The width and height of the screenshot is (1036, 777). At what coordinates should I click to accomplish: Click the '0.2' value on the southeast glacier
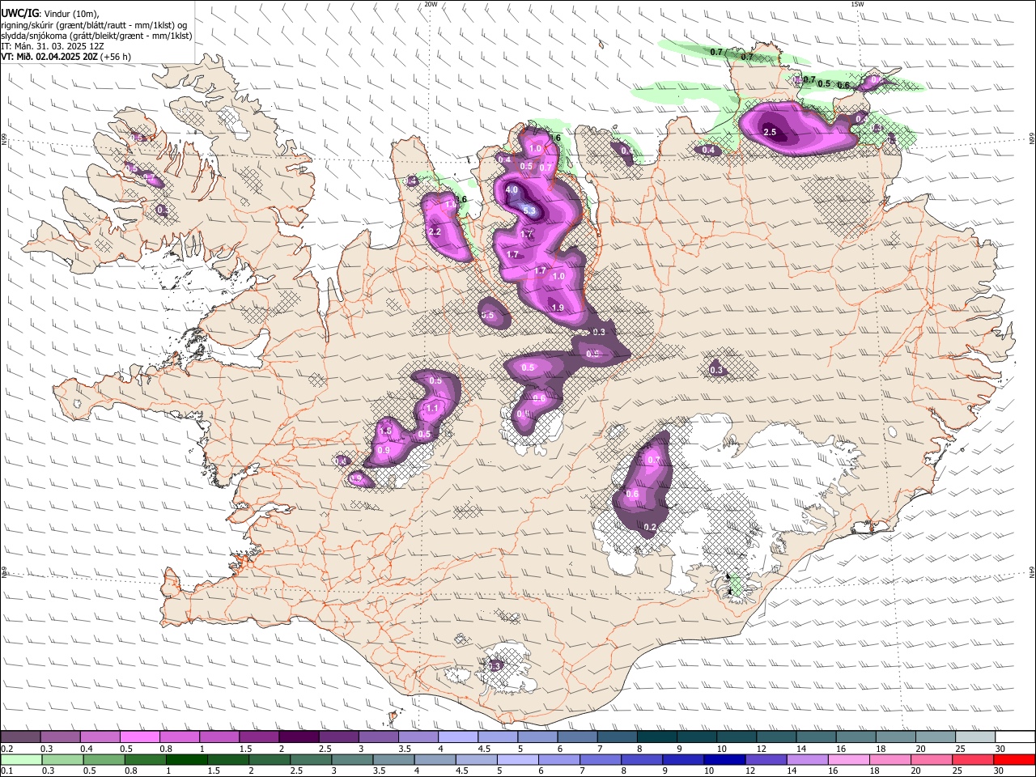coord(649,527)
